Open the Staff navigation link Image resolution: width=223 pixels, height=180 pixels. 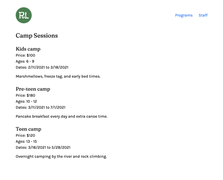pos(203,15)
